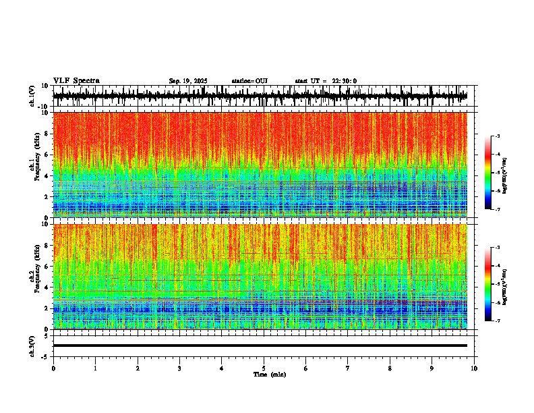Click inside the ch.2 spectrogram panel
The width and height of the screenshot is (534, 413).
point(260,277)
